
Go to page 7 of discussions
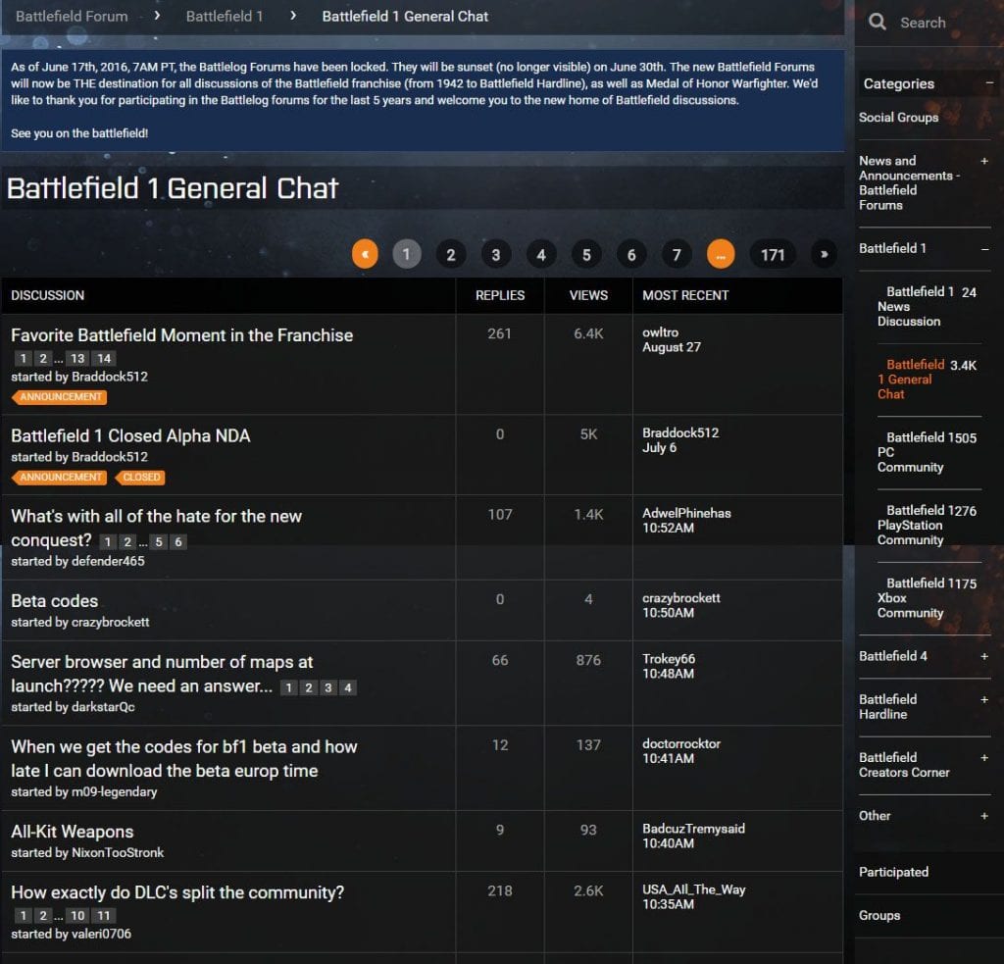[x=677, y=254]
